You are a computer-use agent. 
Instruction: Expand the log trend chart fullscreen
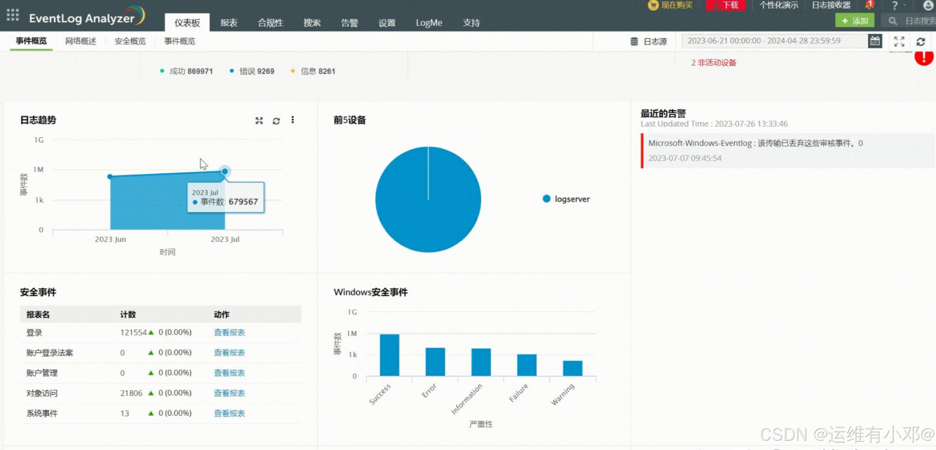point(259,121)
